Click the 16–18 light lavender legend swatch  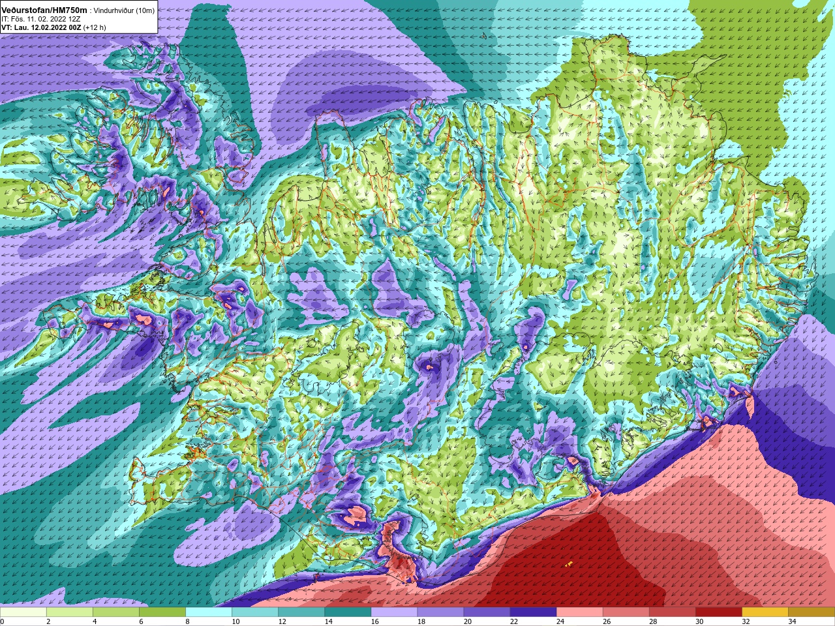[x=394, y=612]
